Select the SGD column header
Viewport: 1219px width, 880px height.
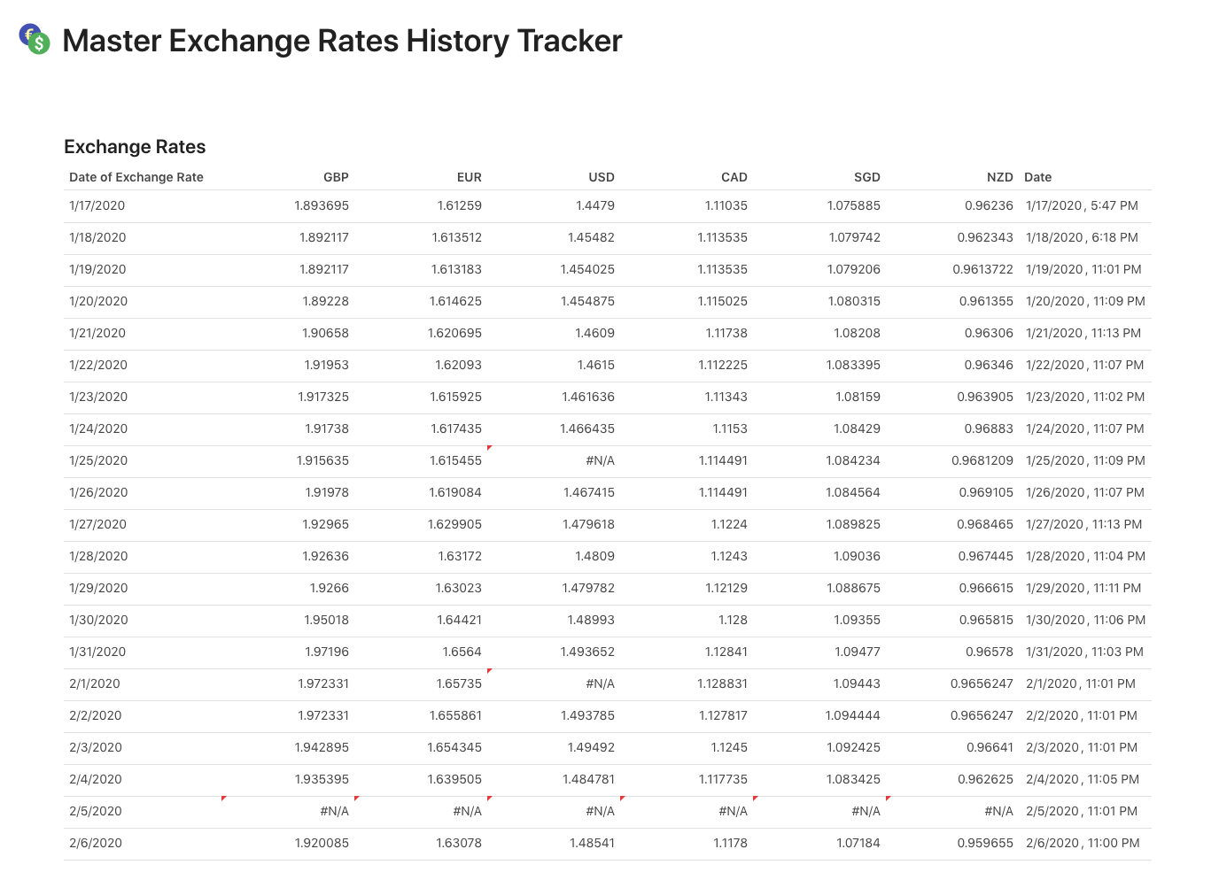coord(867,177)
